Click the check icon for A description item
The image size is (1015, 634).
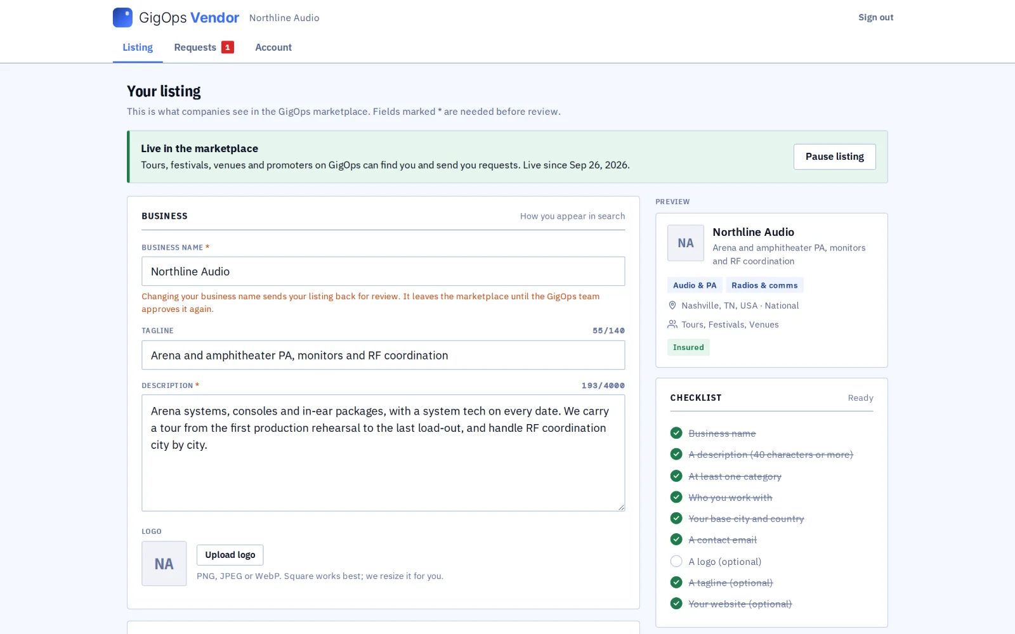pos(676,455)
